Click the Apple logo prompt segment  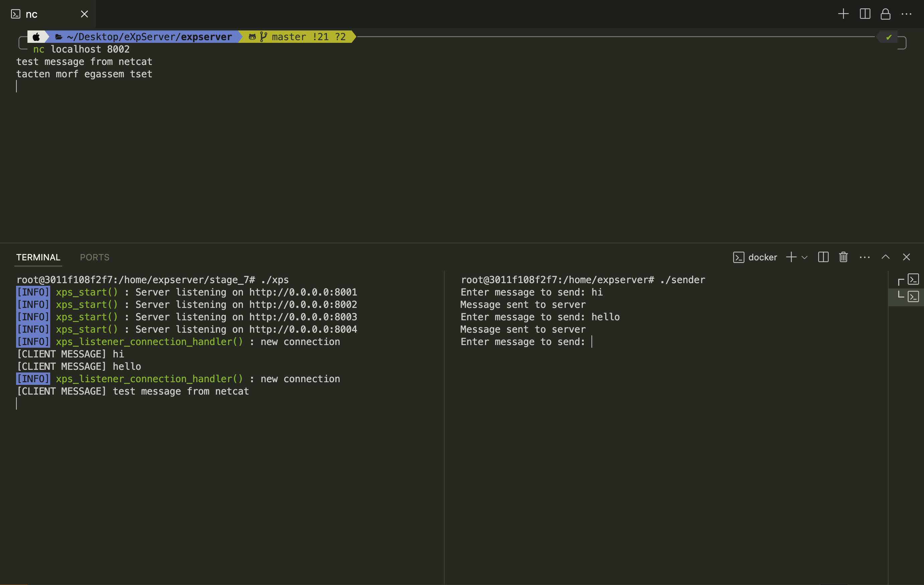(x=36, y=37)
